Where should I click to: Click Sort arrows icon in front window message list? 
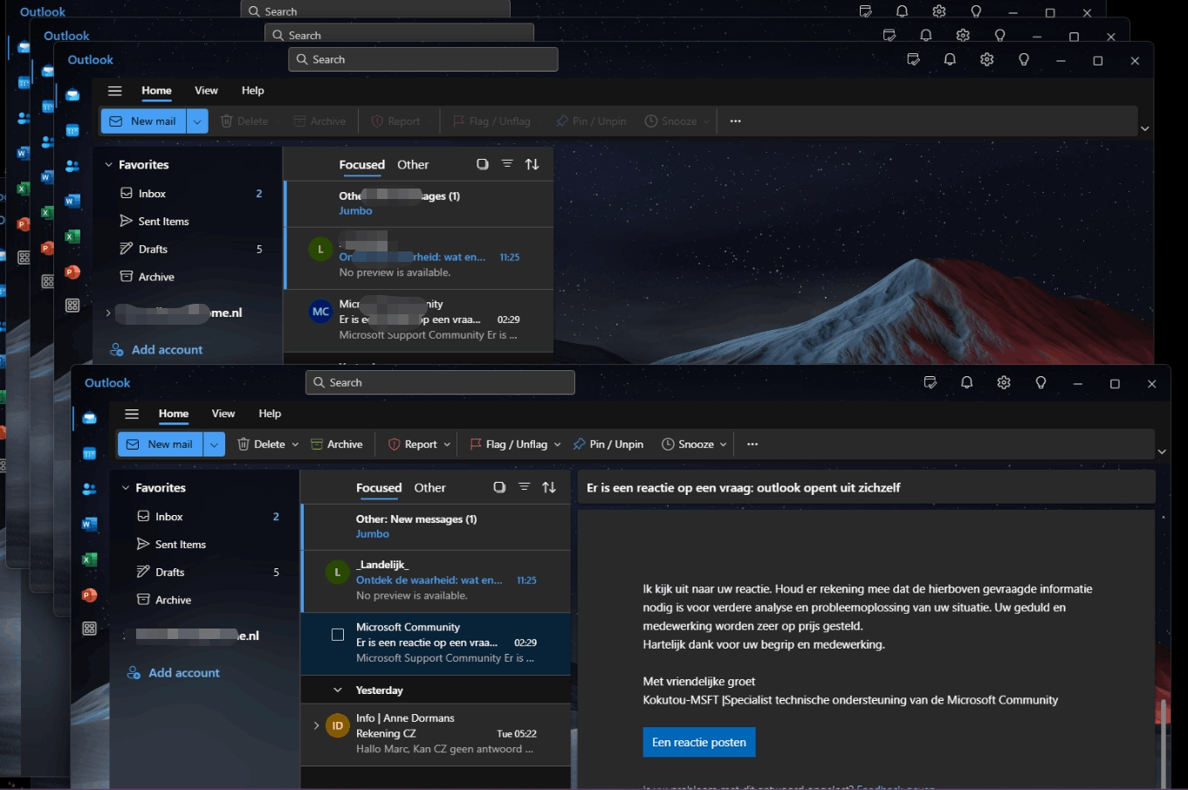coord(549,487)
